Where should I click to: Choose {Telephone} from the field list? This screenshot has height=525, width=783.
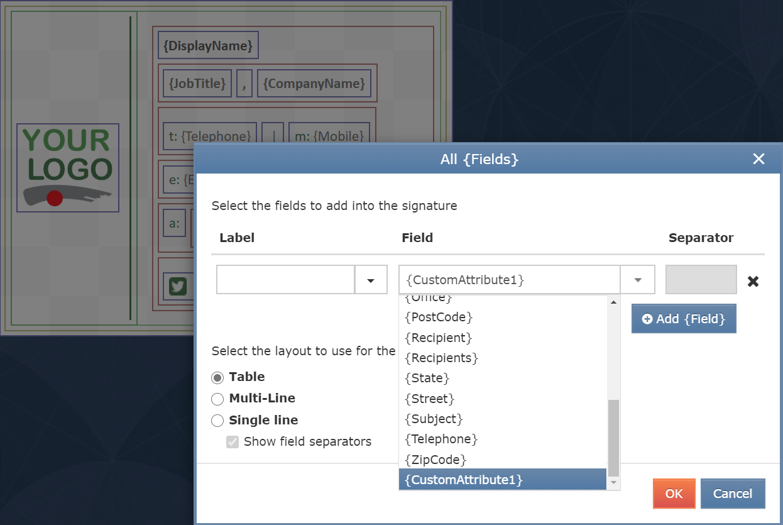click(441, 439)
